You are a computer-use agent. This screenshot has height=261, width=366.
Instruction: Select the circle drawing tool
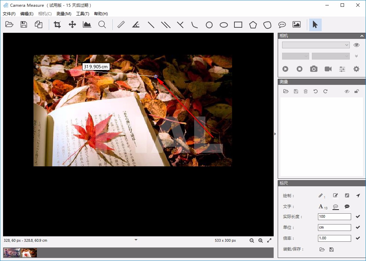(x=209, y=24)
